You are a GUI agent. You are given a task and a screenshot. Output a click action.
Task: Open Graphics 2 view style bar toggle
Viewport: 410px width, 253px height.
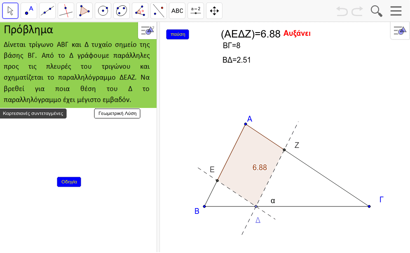coord(148,30)
